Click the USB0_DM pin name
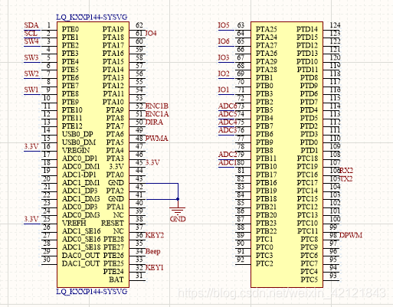This screenshot has width=393, height=307. (x=79, y=142)
